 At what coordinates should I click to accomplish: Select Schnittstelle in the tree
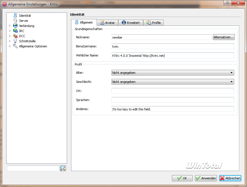tap(27, 41)
